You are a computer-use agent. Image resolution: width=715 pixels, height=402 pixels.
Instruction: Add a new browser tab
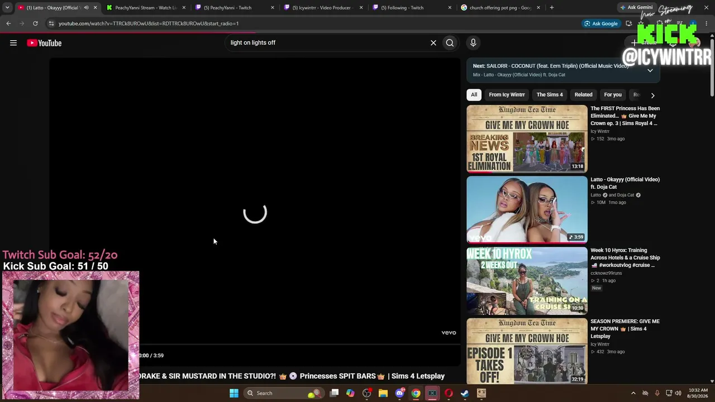551,7
